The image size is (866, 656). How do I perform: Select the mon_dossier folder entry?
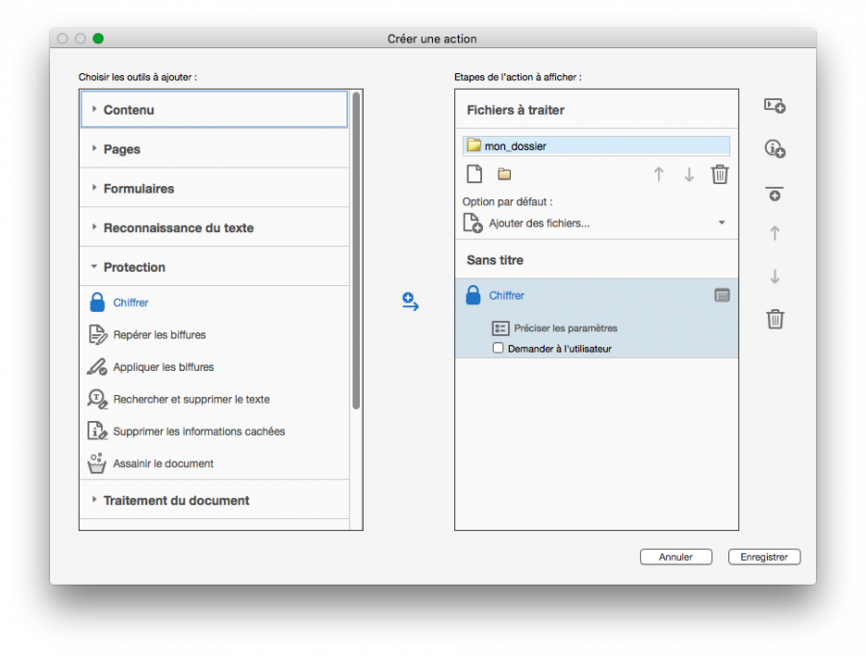pos(596,146)
